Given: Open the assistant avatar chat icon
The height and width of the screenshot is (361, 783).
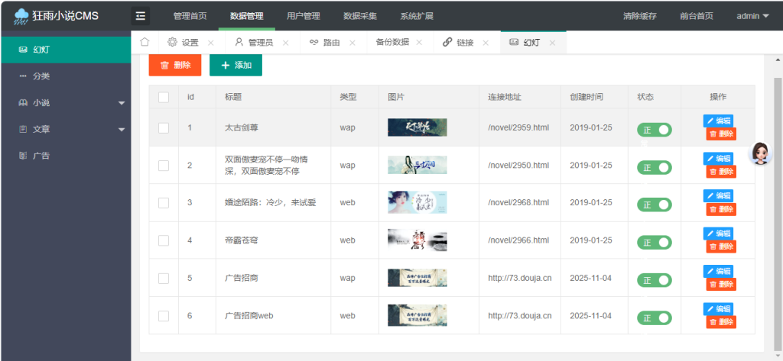Looking at the screenshot, I should (760, 153).
